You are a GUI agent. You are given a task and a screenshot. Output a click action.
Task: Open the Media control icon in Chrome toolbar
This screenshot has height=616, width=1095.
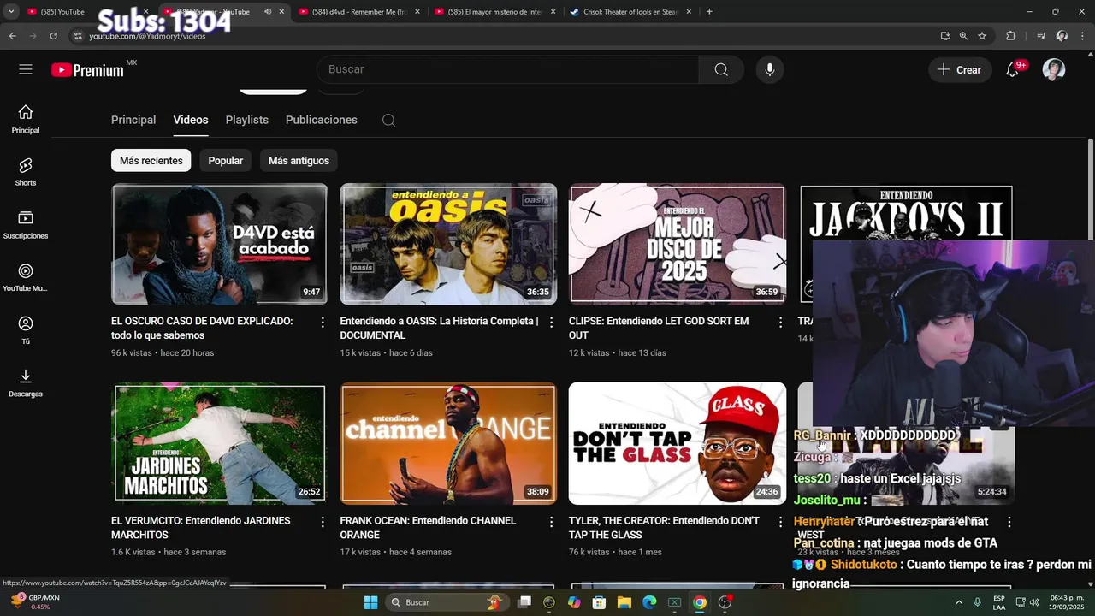tap(1041, 36)
